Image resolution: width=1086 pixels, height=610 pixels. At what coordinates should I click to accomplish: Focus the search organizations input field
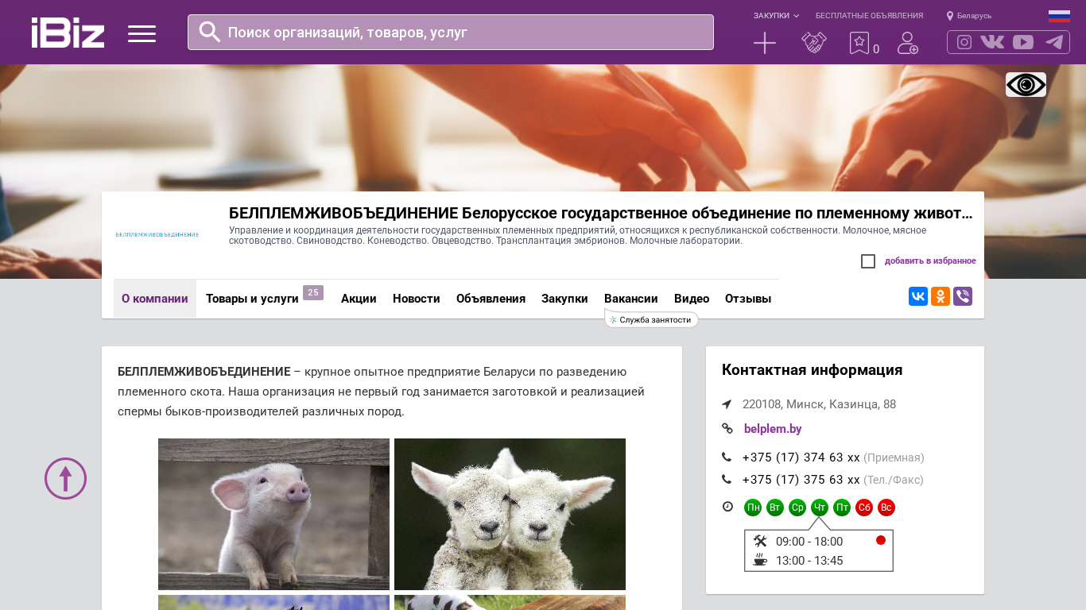[x=451, y=32]
